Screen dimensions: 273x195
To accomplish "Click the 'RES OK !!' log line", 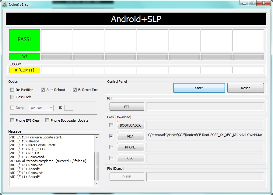I will click(26, 153).
